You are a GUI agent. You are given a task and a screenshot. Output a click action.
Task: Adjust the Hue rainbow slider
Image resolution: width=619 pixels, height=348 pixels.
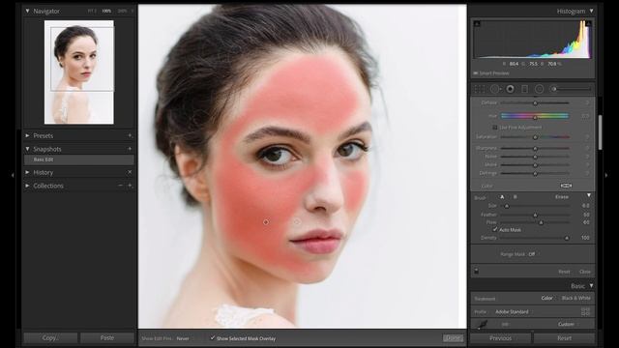pos(535,116)
